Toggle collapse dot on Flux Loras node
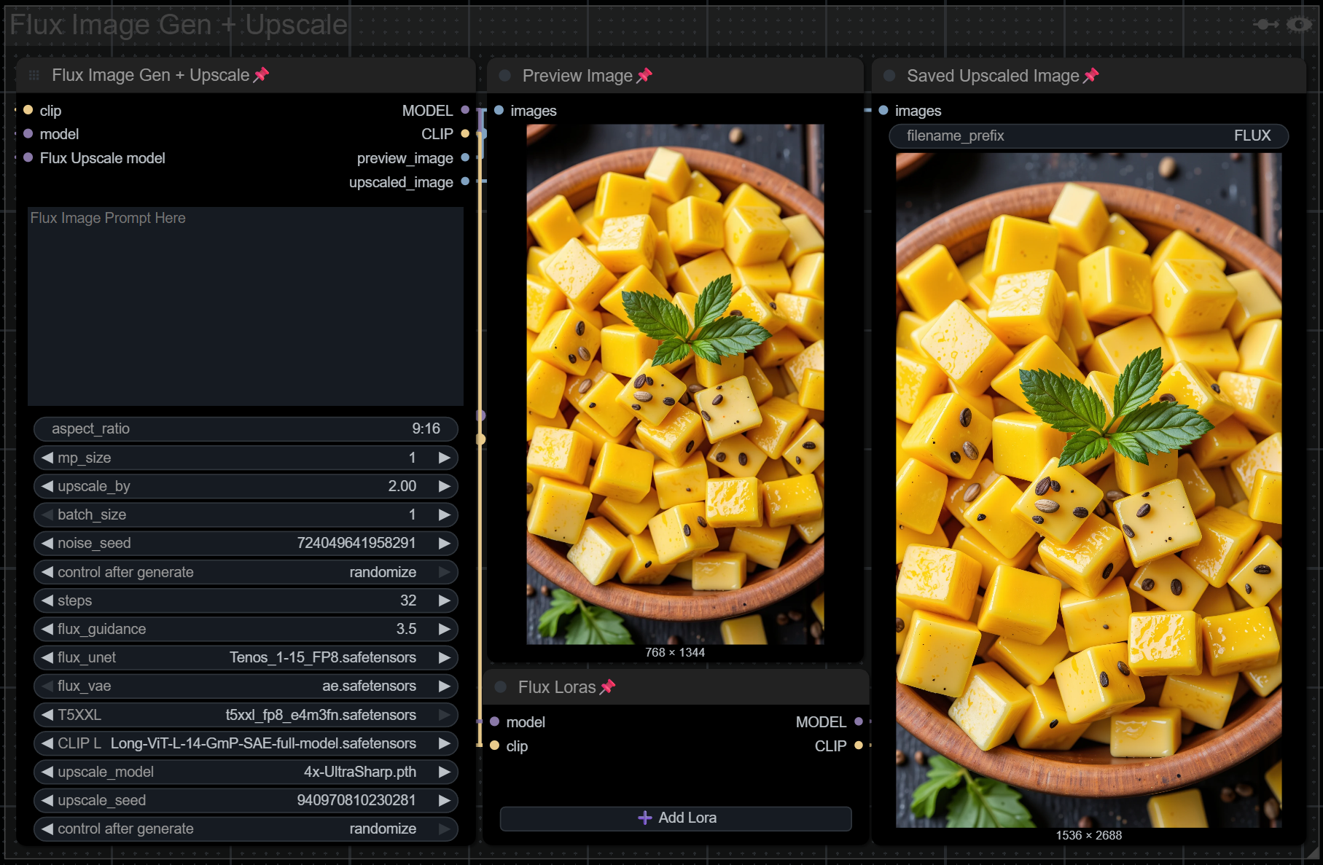The height and width of the screenshot is (865, 1323). pyautogui.click(x=501, y=686)
